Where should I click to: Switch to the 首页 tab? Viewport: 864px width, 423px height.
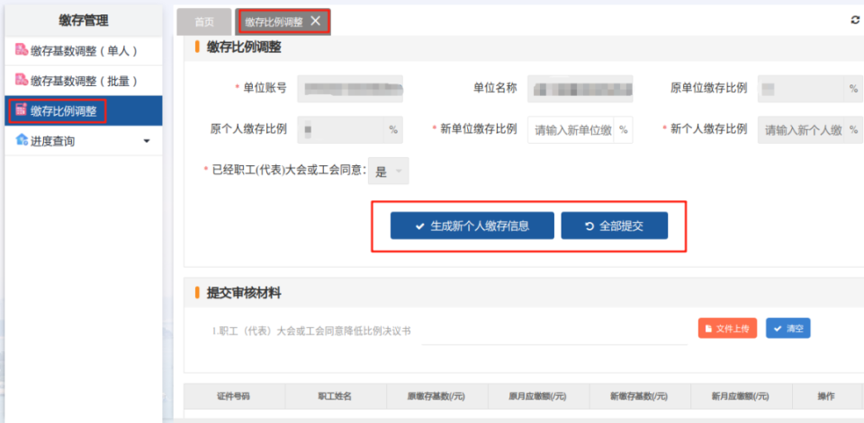pos(204,22)
